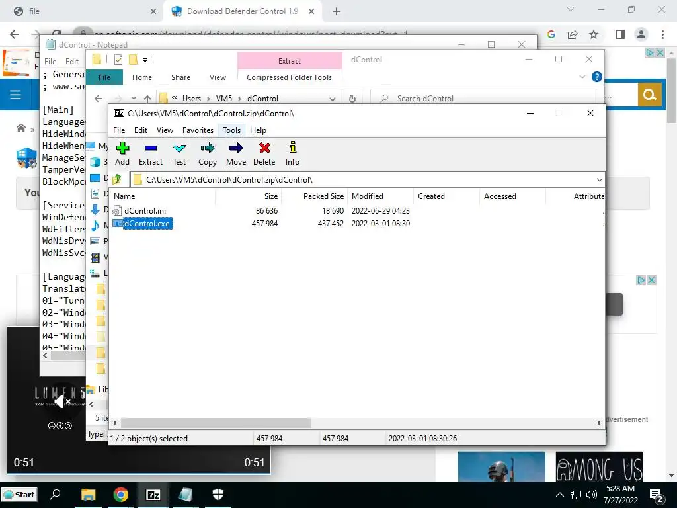Open the Softonic hamburger menu
The height and width of the screenshot is (508, 677).
coord(16,95)
